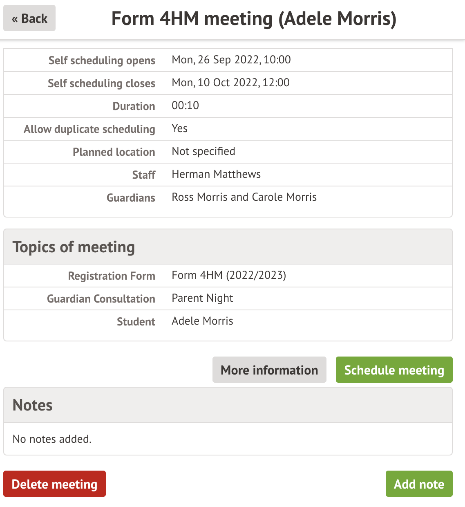Screen dimensions: 465x507
Task: Select the Duration value 00:10
Action: pyautogui.click(x=185, y=105)
